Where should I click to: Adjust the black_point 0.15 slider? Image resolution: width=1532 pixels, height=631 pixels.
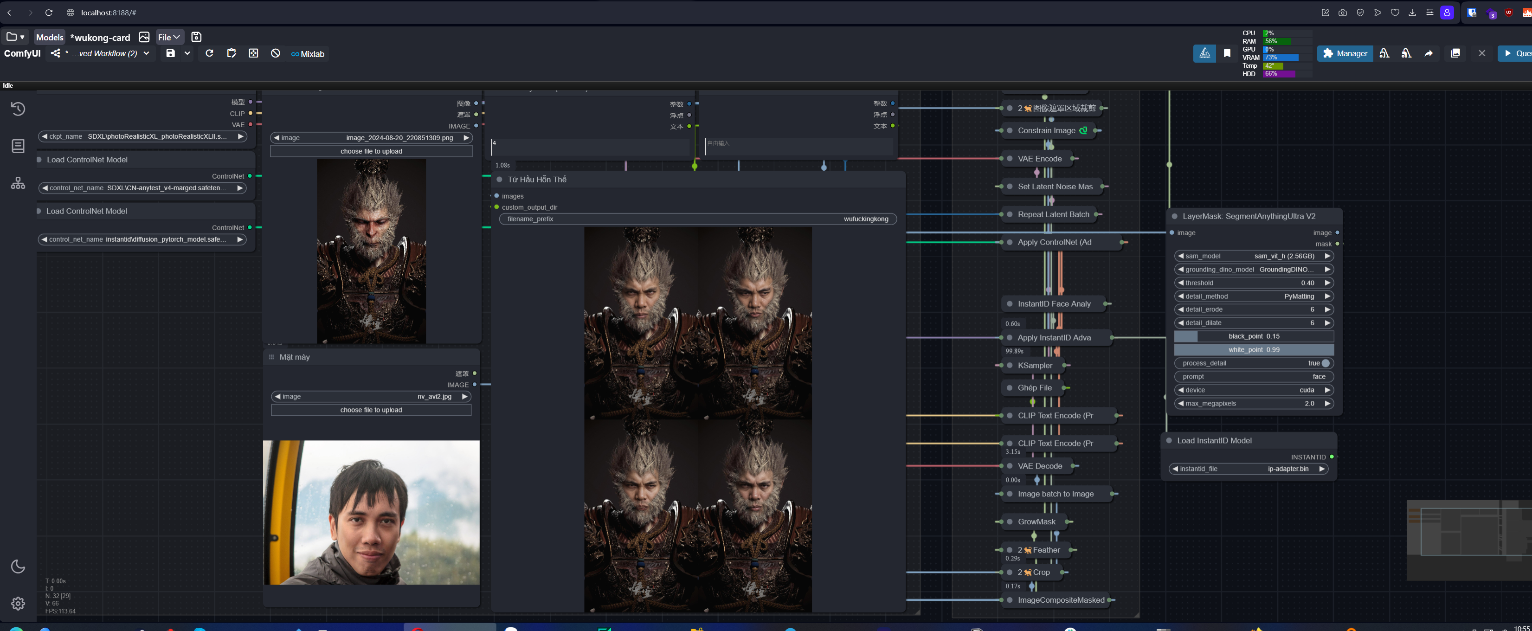(1254, 336)
